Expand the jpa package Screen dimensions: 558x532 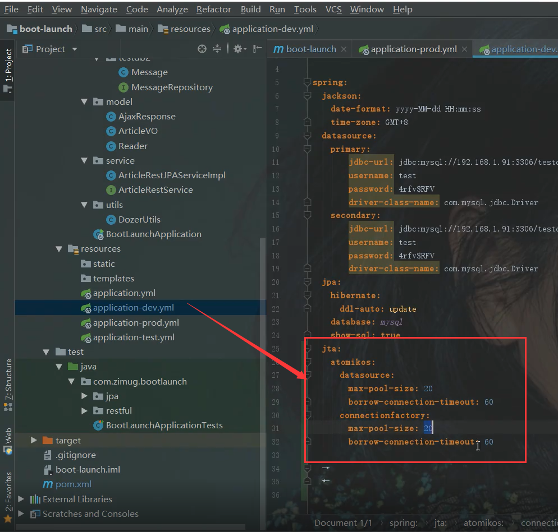pos(84,396)
